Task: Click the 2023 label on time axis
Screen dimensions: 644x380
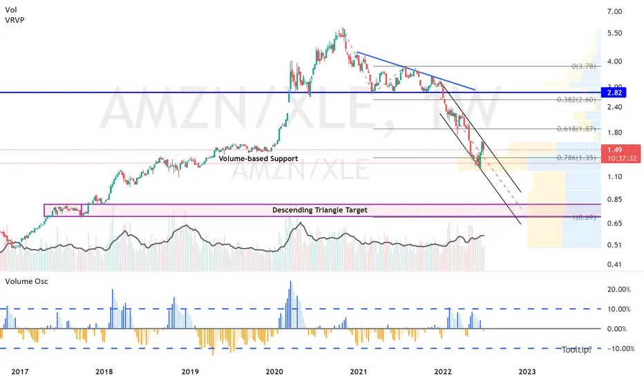Action: point(527,372)
